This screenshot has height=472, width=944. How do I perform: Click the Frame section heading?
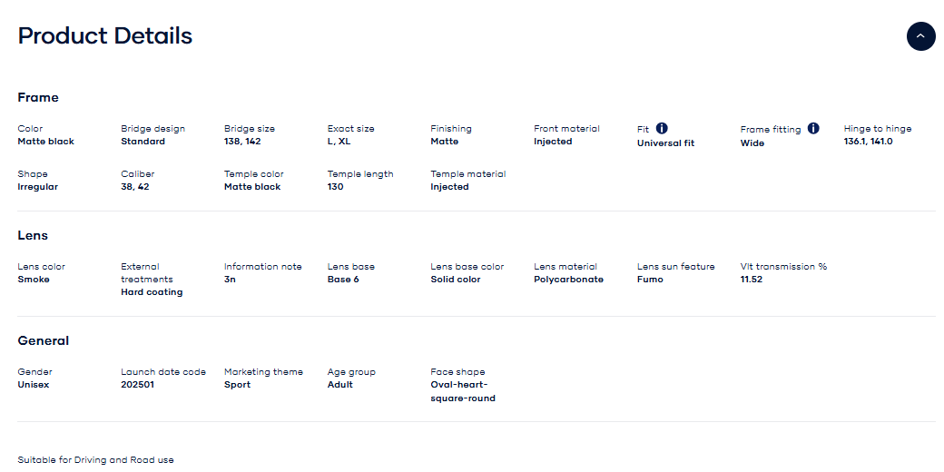coord(38,98)
